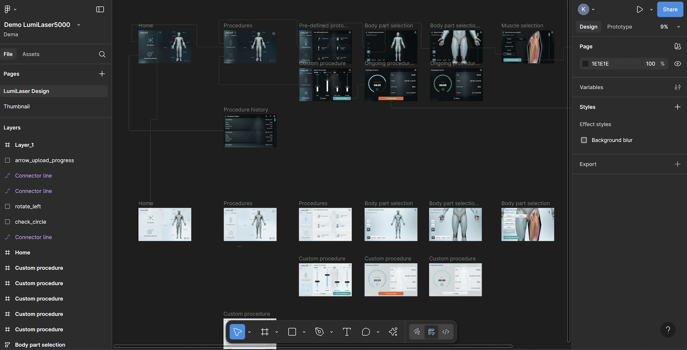
Task: Open present options chevron
Action: (651, 9)
